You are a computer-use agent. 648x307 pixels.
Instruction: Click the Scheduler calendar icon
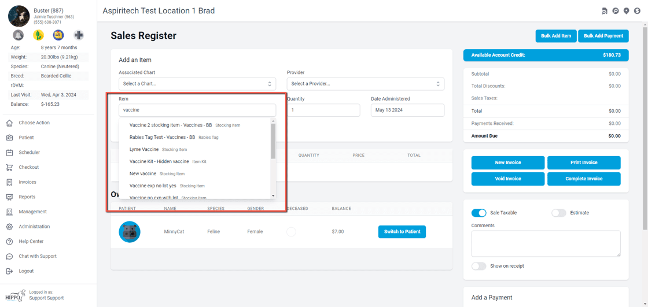9,153
